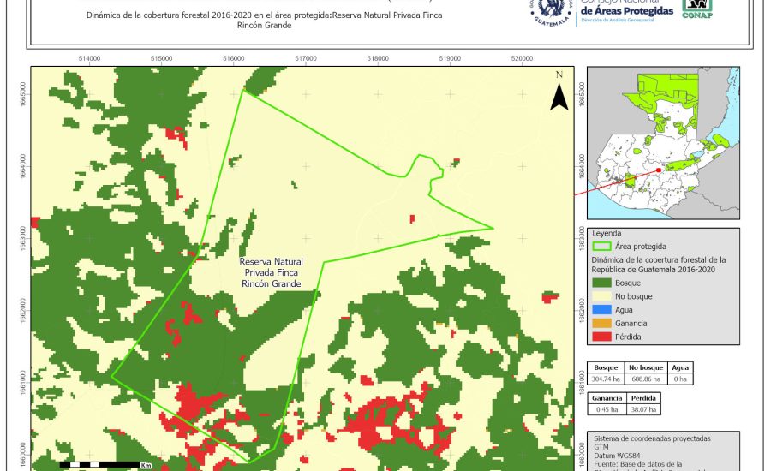Click the Pérdida 38.07 ha table value
Viewport: 771px width, 471px height.
(644, 409)
